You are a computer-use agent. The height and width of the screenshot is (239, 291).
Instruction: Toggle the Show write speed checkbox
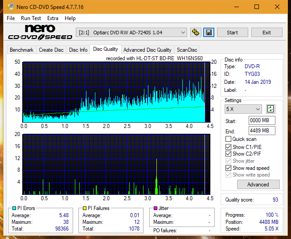click(228, 174)
